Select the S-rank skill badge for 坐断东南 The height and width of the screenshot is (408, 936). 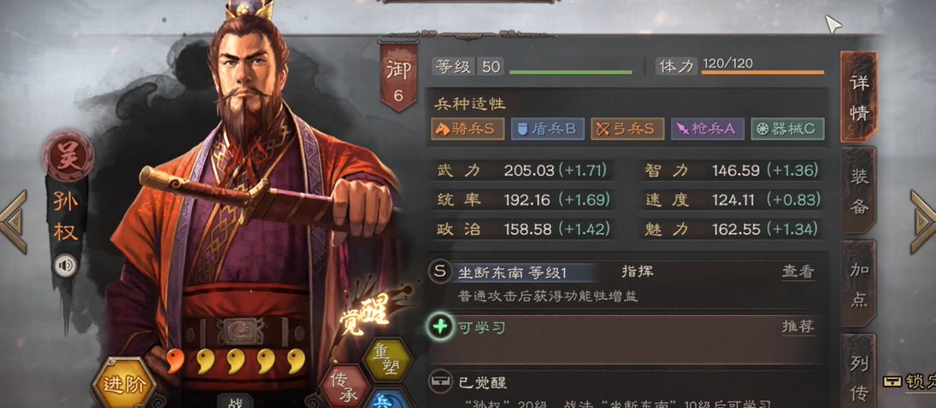click(440, 272)
